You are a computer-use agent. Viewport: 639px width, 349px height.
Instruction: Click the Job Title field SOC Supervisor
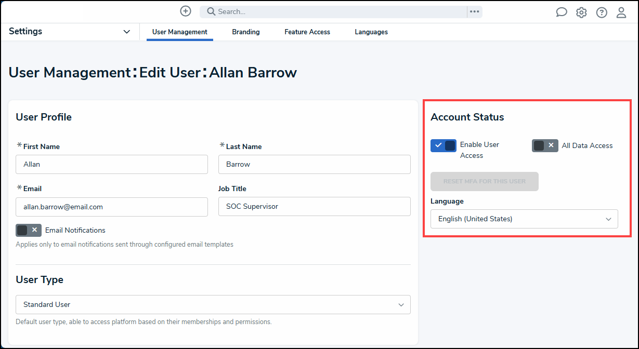pyautogui.click(x=315, y=207)
